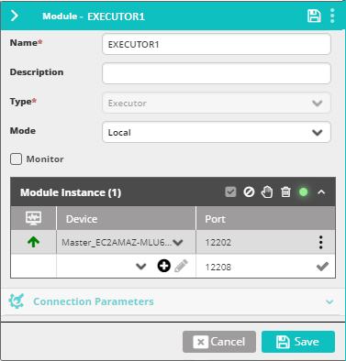The height and width of the screenshot is (361, 346).
Task: Click the port 12208 field
Action: (218, 268)
